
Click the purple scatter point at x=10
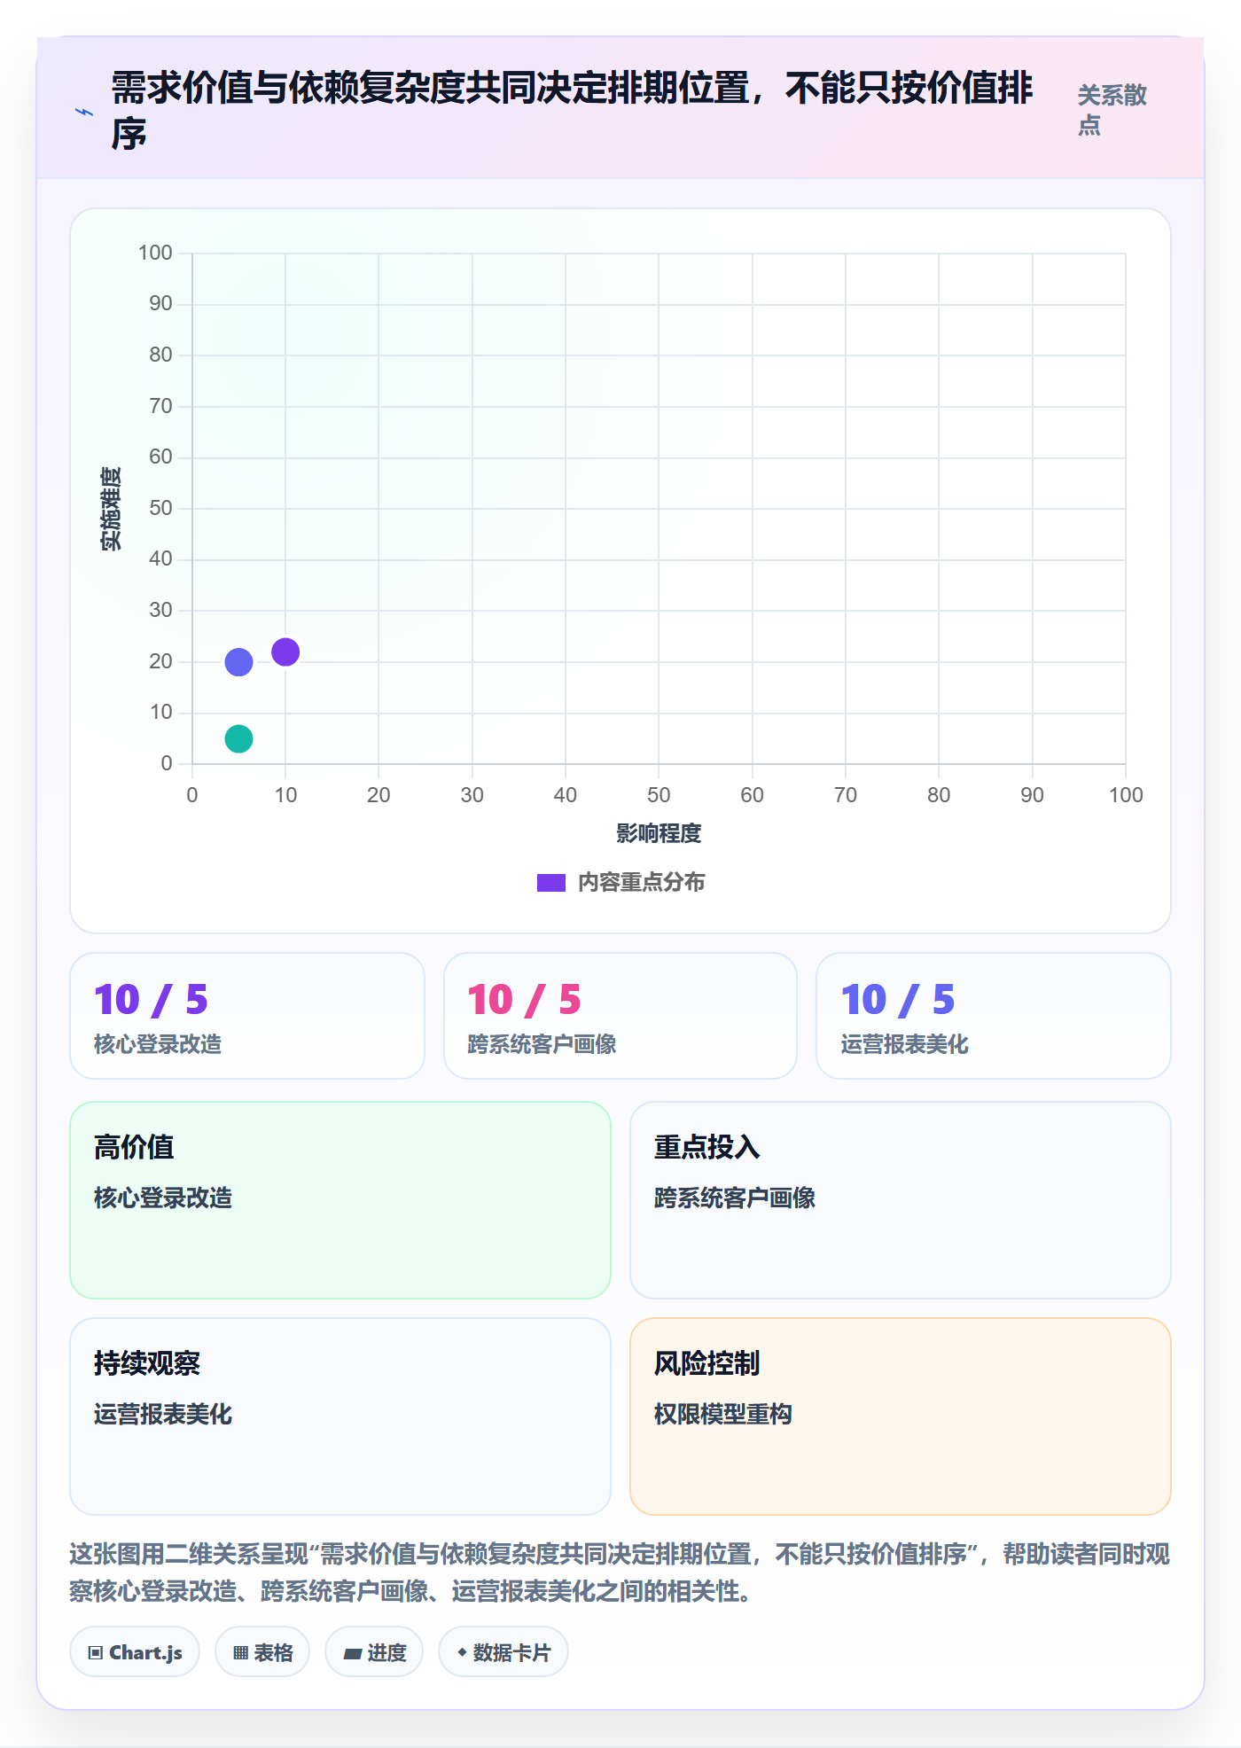pyautogui.click(x=285, y=652)
